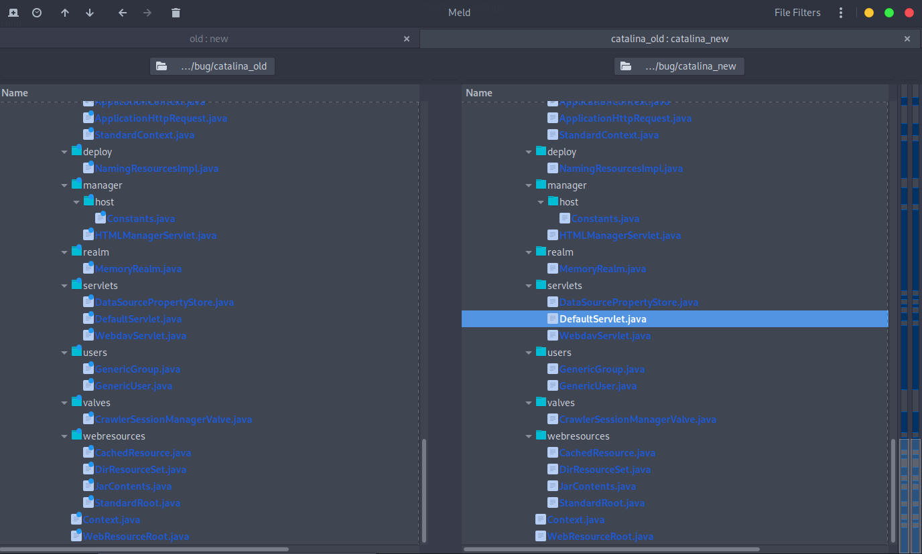The image size is (922, 554).
Task: Collapse the manager folder in the left tree
Action: point(64,185)
